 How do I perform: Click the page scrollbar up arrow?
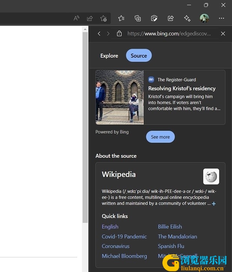click(x=85, y=29)
